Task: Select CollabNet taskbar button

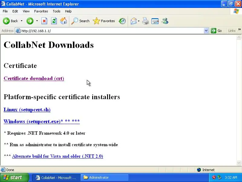Action: click(x=57, y=177)
